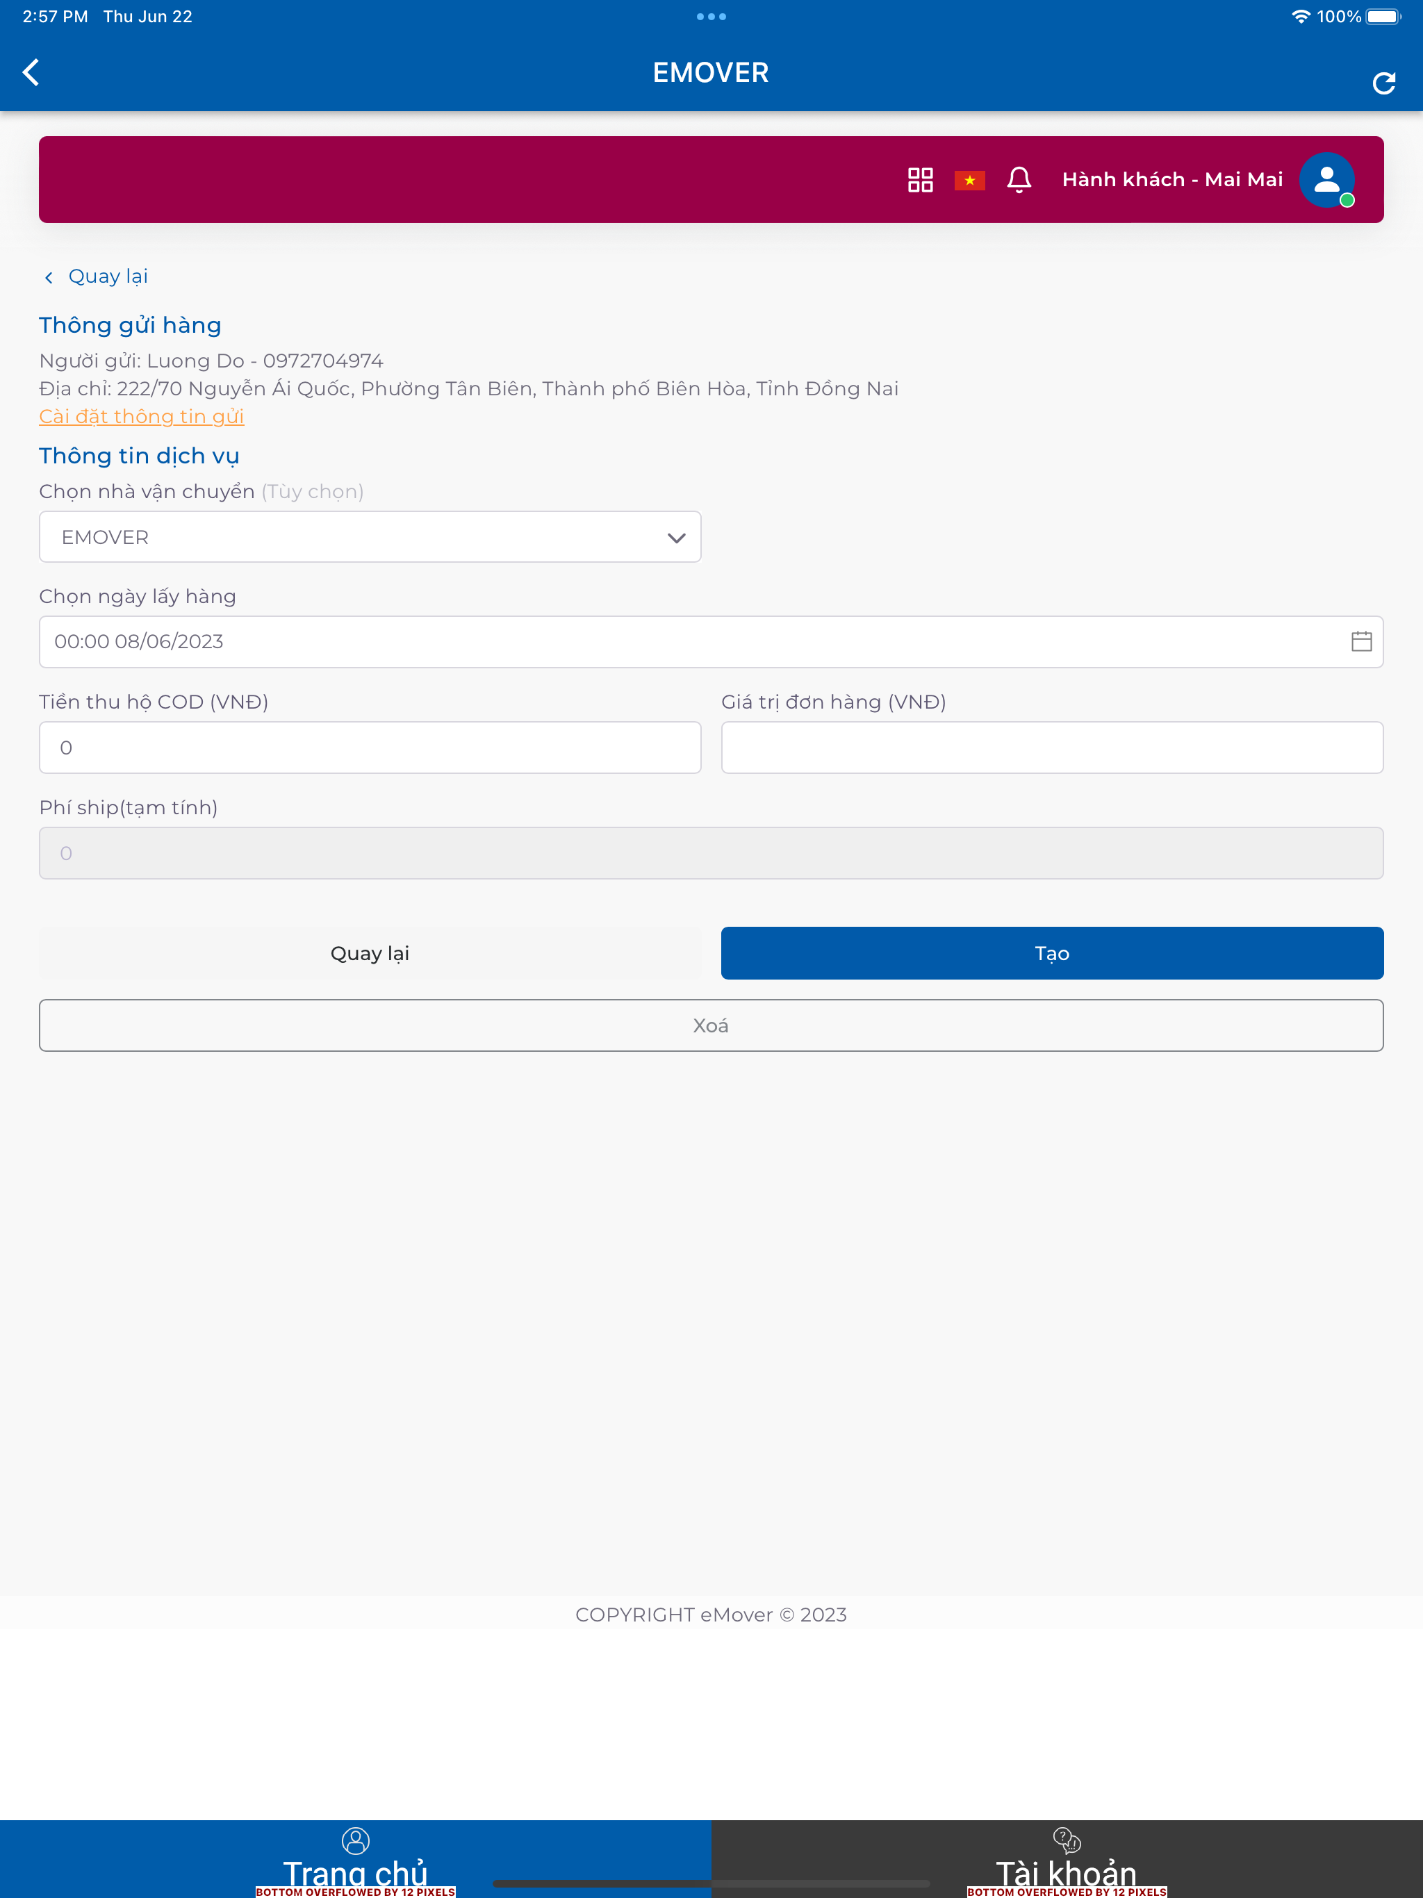
Task: Click the Chọn nhà vận chuyển label
Action: pyautogui.click(x=147, y=492)
